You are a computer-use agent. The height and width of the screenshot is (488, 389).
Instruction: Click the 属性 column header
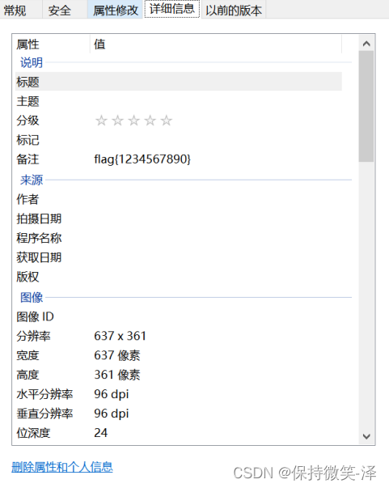53,45
